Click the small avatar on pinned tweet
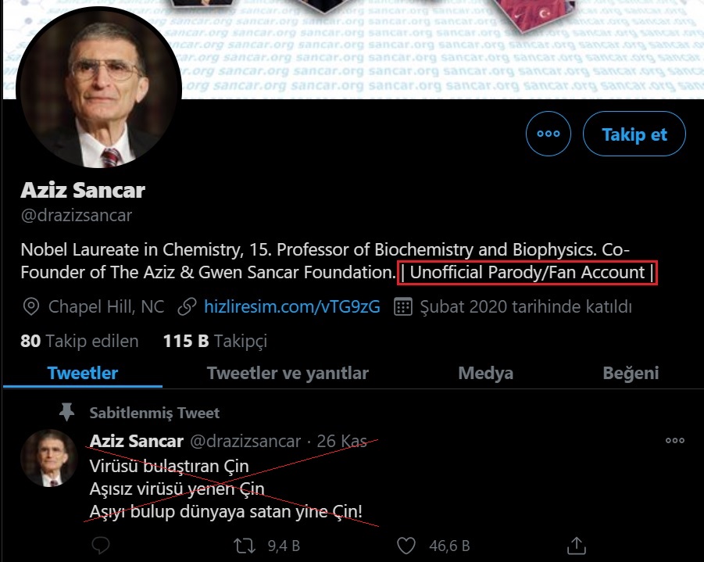Image resolution: width=704 pixels, height=562 pixels. [48, 458]
